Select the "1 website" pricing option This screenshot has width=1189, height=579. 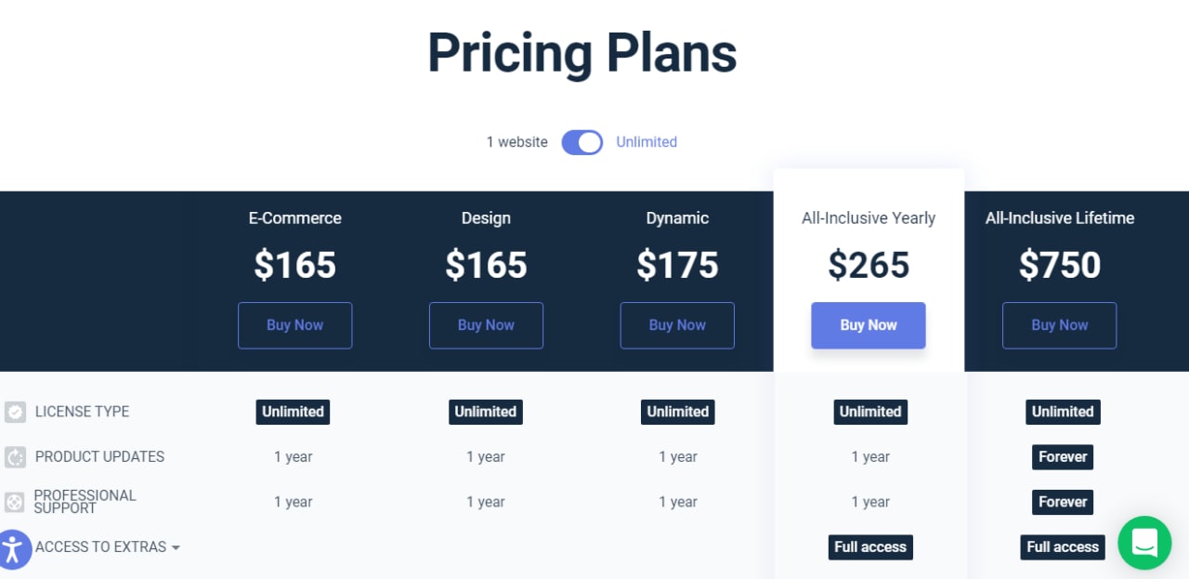pyautogui.click(x=517, y=142)
